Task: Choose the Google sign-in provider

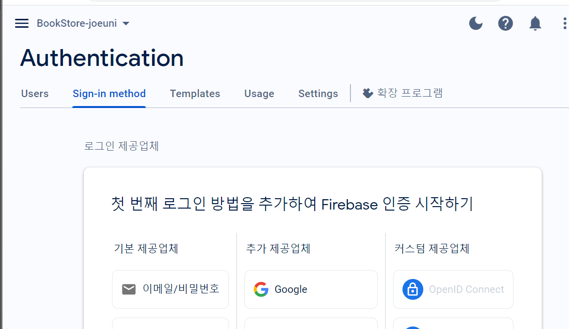Action: [311, 289]
